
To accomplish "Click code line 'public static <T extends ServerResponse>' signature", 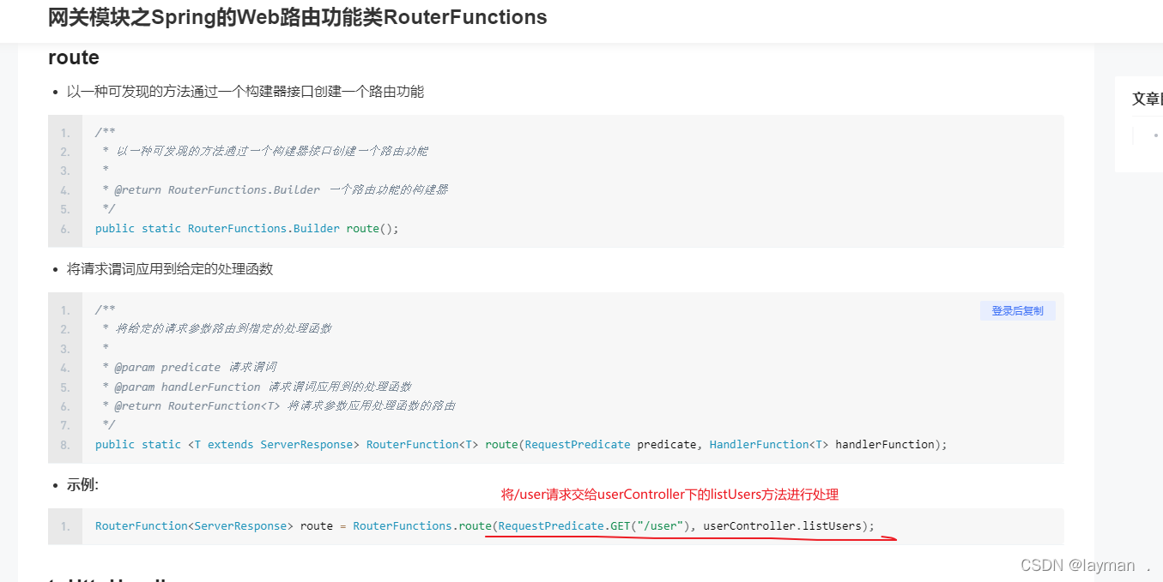I will point(521,444).
